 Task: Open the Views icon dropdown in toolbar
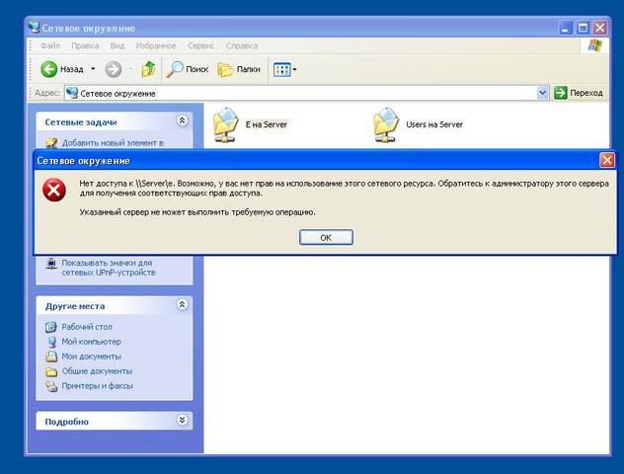tap(283, 69)
